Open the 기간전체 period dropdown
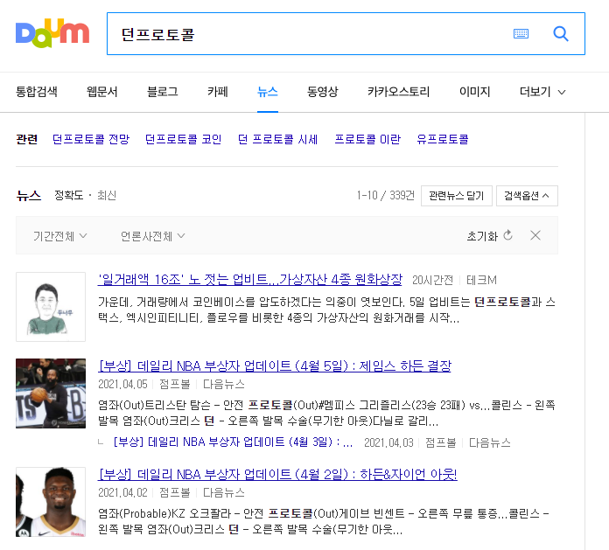Image resolution: width=609 pixels, height=550 pixels. coord(59,236)
